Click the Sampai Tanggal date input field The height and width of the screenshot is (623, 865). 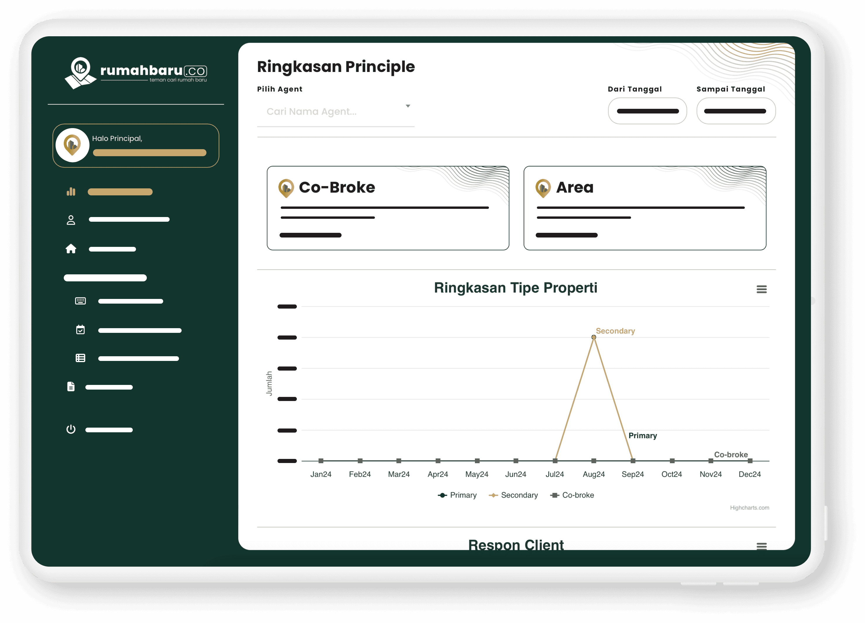coord(734,111)
